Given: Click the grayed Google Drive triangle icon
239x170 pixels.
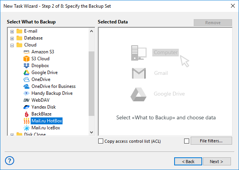Looking at the screenshot, I should 138,94.
